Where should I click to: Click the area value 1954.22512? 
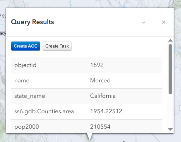click(106, 111)
